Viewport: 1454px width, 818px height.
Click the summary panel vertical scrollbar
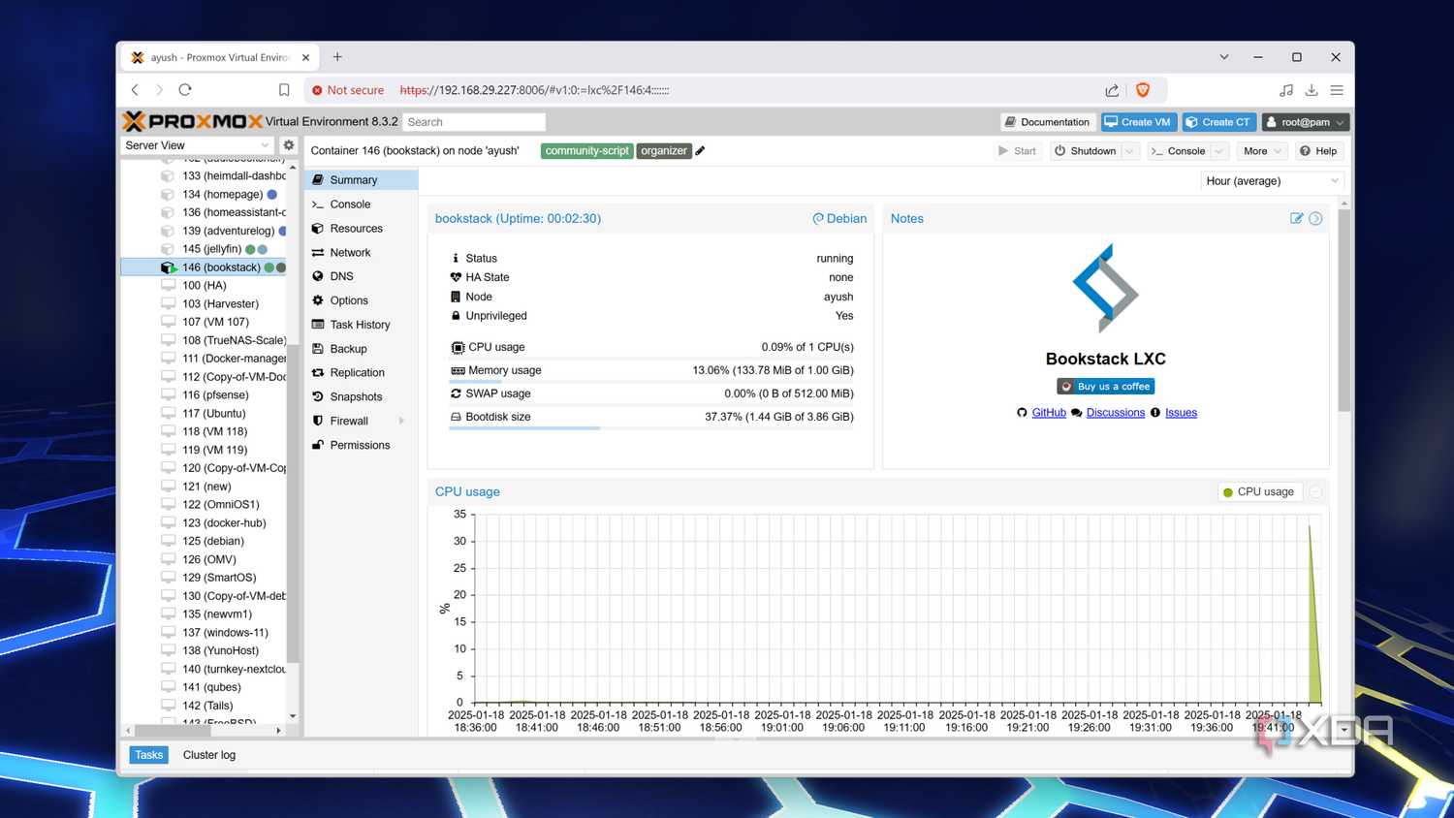pos(1343,310)
